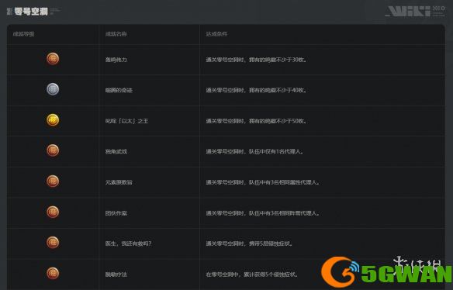This screenshot has width=453, height=290.
Task: Select achievement name in the 40枚 row
Action: click(x=119, y=91)
